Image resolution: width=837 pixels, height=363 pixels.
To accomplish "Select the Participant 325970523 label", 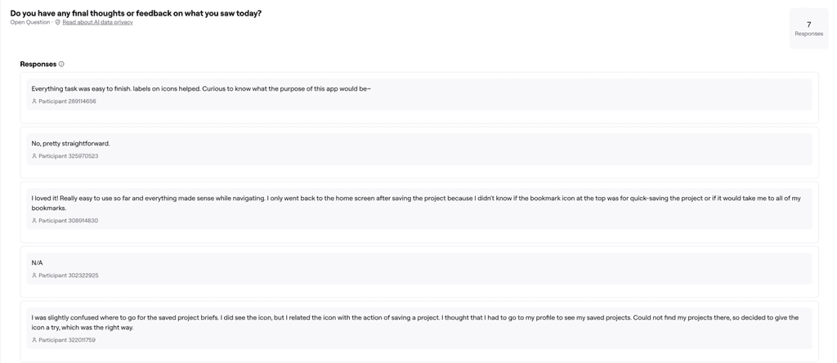I will coord(69,156).
